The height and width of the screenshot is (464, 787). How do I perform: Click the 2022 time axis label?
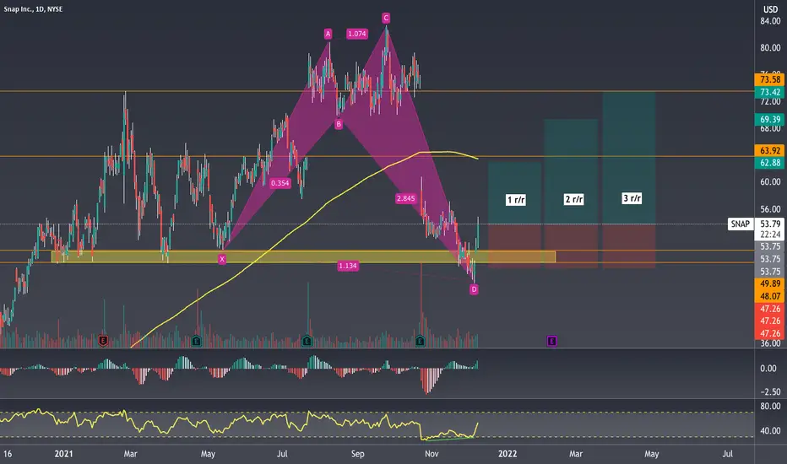pos(507,454)
